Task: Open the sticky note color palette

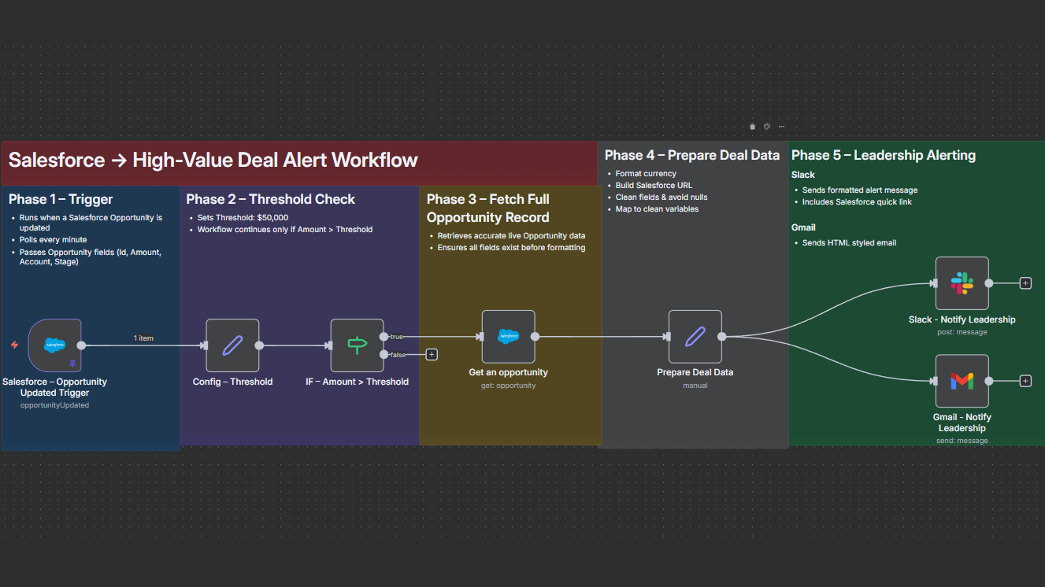Action: coord(766,126)
